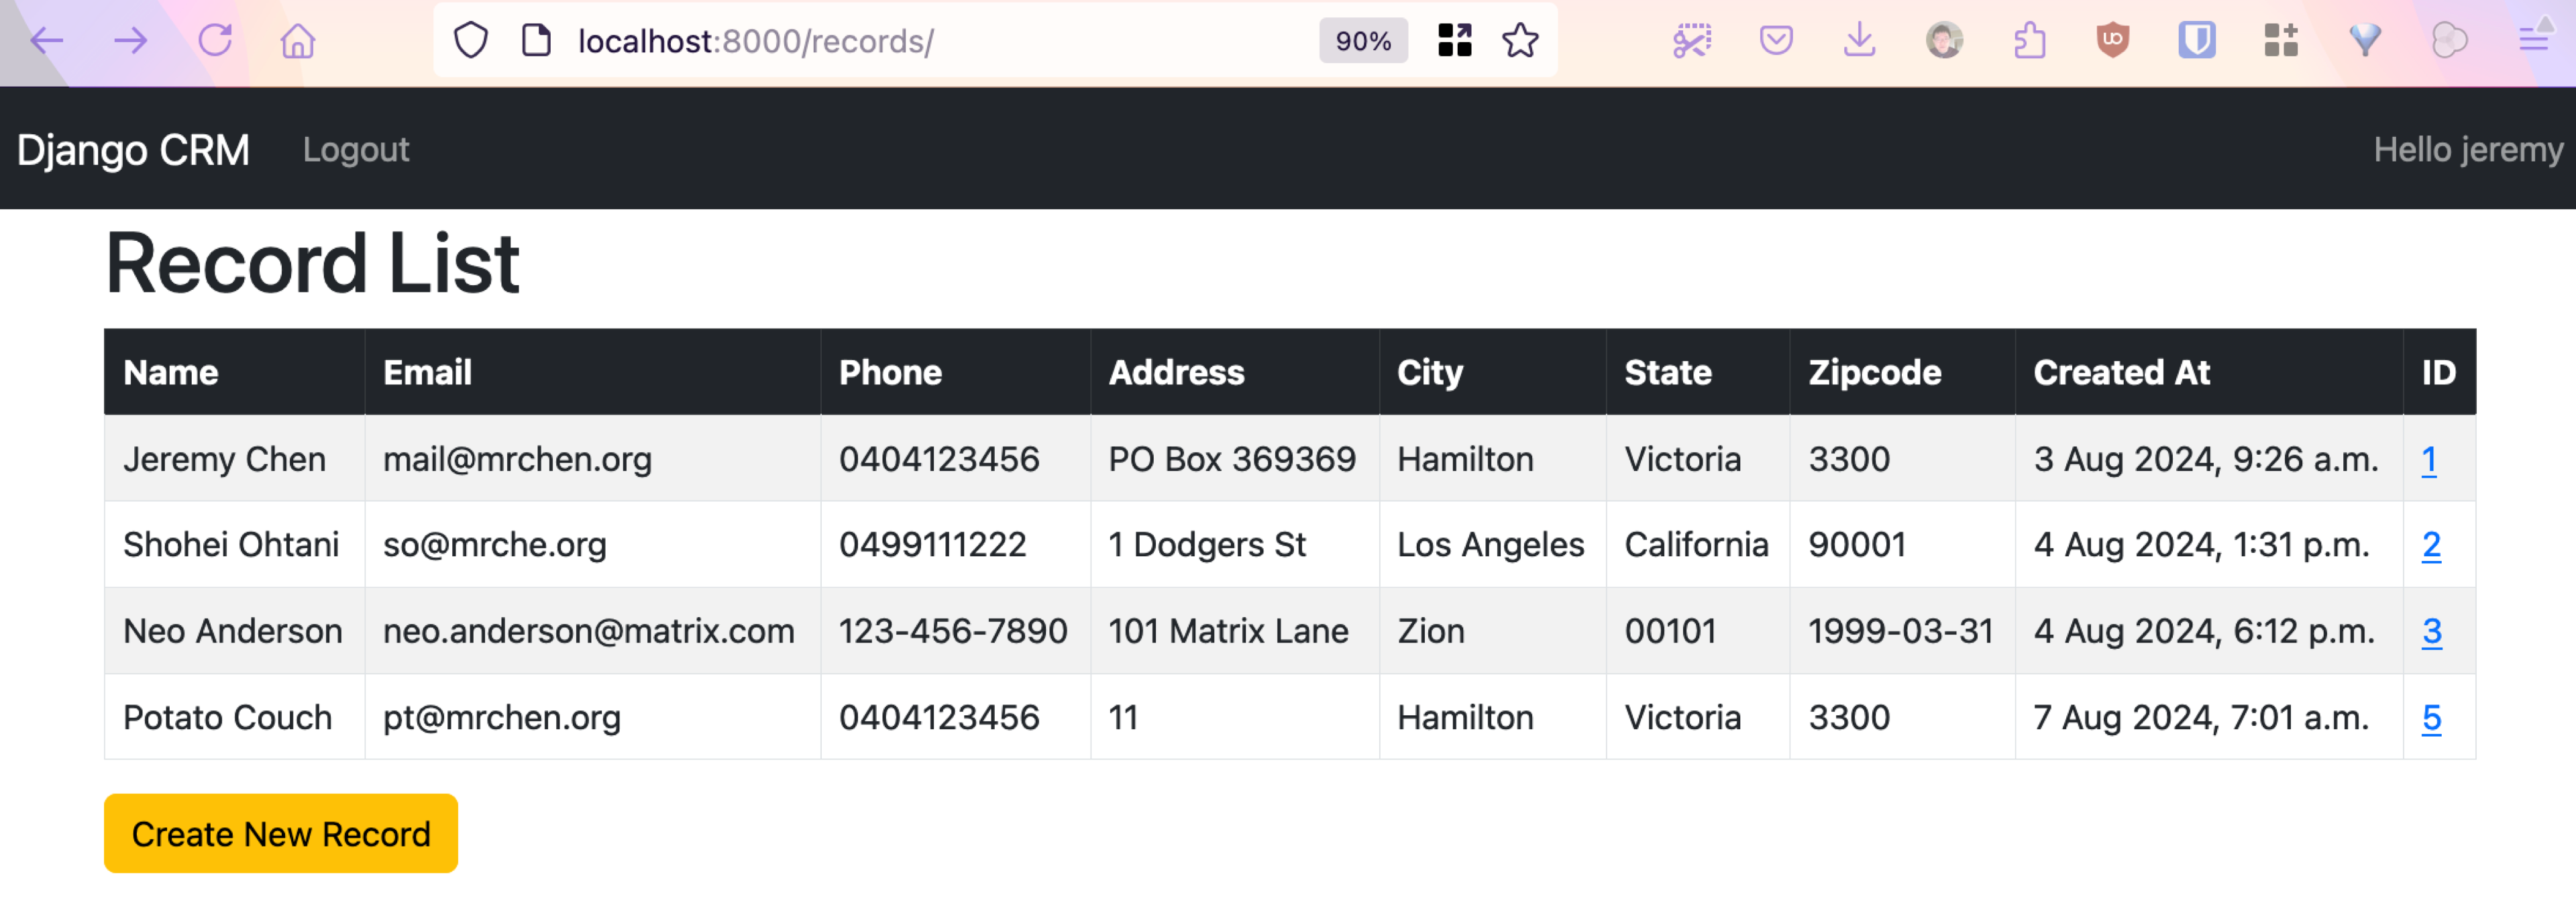The height and width of the screenshot is (907, 2576).
Task: Click the Bitwarden extension icon
Action: coord(2196,41)
